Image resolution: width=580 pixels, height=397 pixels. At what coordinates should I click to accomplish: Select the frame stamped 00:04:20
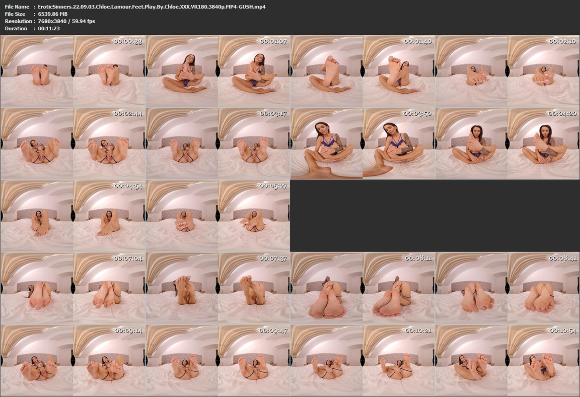[x=507, y=143]
